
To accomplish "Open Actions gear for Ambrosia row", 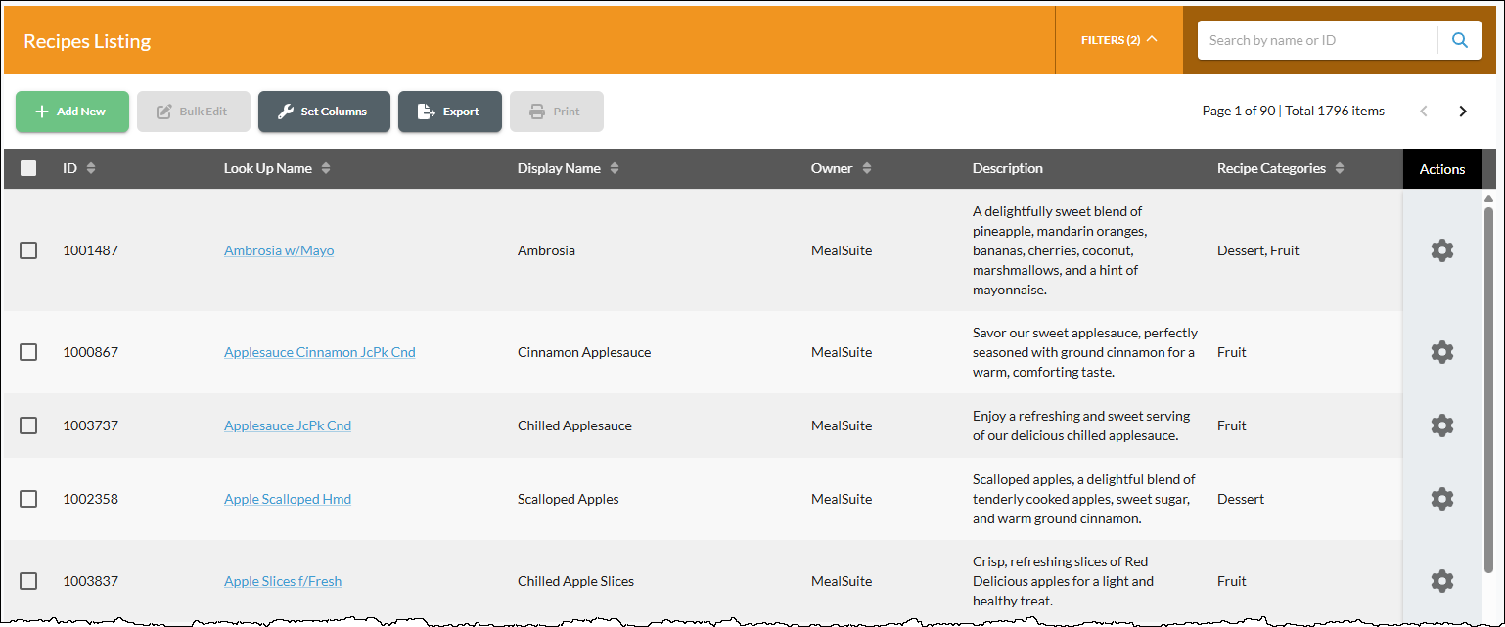I will pyautogui.click(x=1441, y=250).
